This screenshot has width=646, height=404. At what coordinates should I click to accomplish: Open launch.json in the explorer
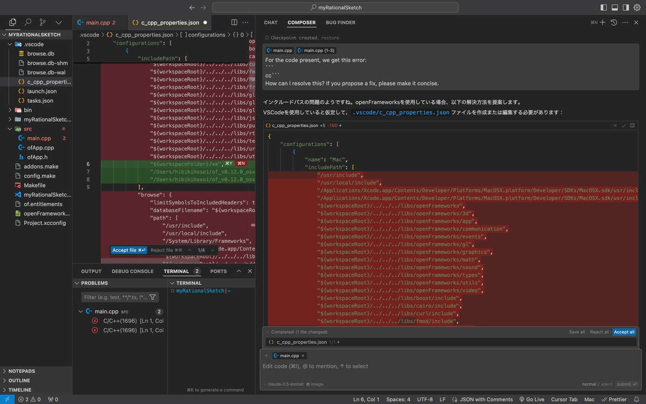(x=41, y=91)
